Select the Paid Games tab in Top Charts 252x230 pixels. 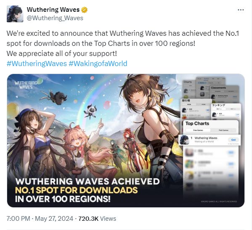pyautogui.click(x=223, y=130)
